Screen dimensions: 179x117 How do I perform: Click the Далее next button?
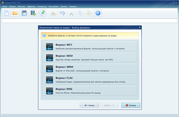click(109, 105)
